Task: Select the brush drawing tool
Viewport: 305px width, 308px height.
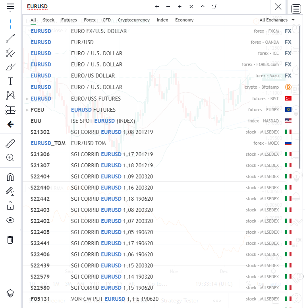Action: pos(10,67)
